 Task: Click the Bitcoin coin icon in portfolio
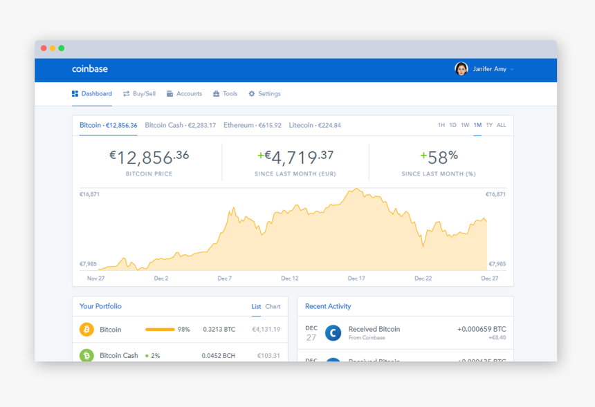coord(86,330)
